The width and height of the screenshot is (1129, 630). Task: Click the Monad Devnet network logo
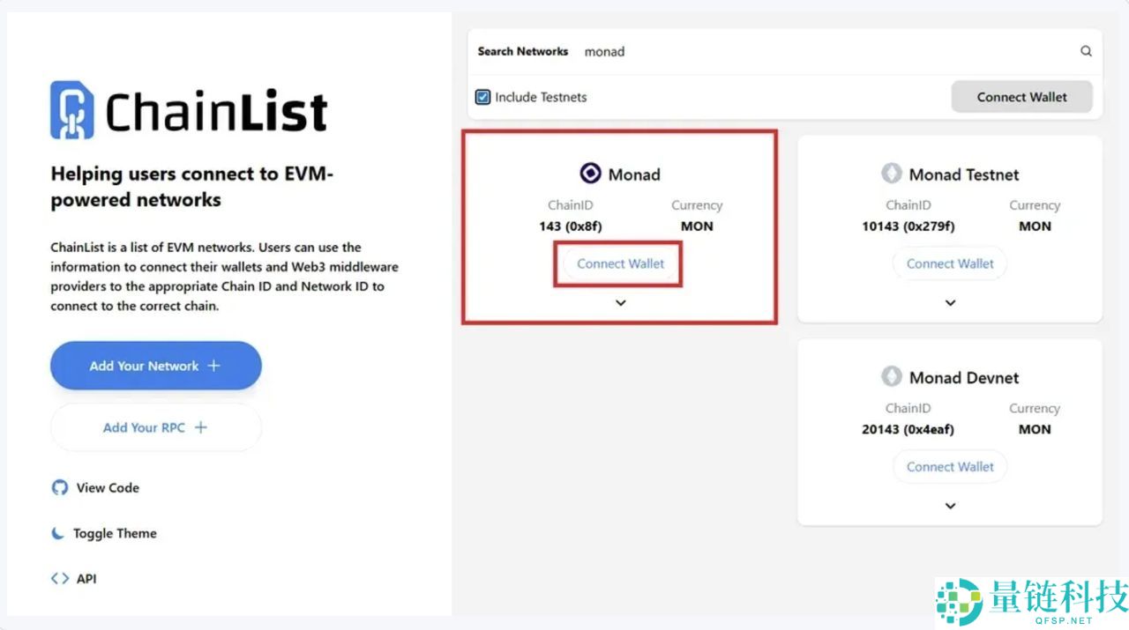point(893,377)
